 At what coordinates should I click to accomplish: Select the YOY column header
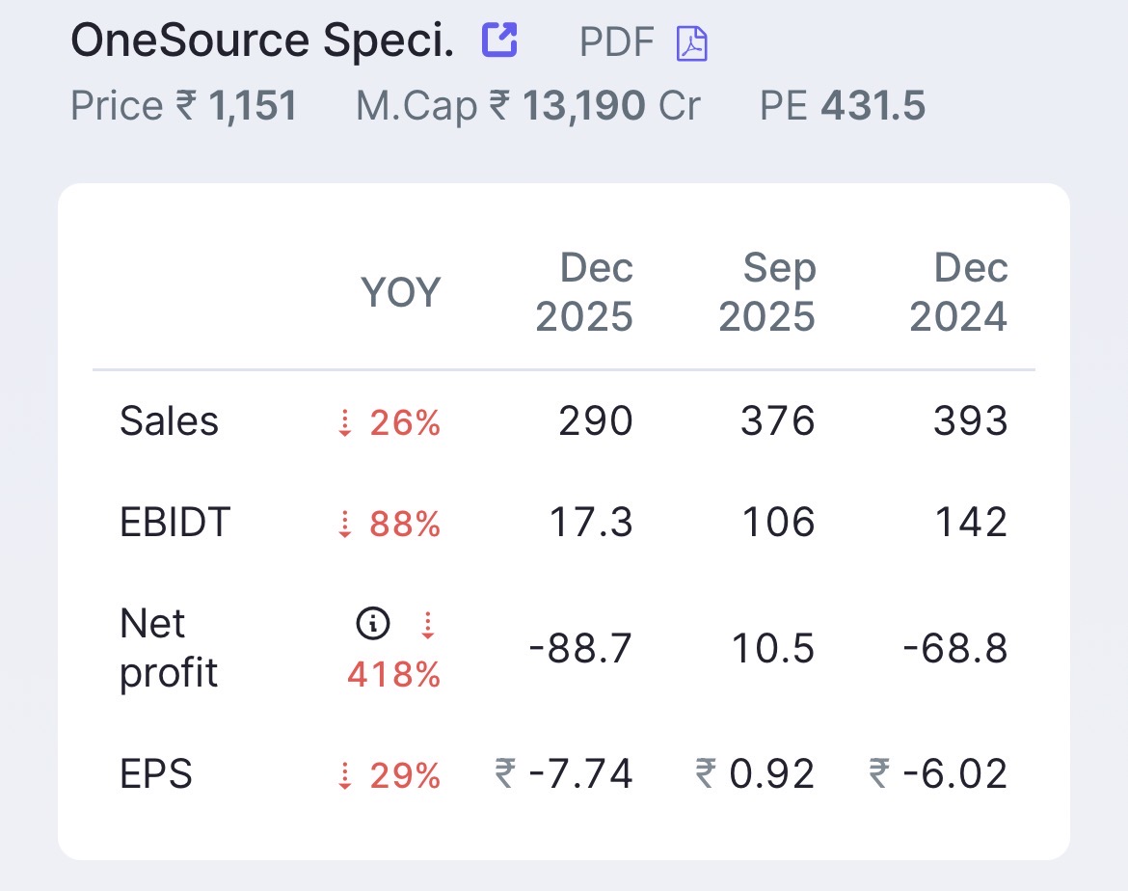[400, 292]
